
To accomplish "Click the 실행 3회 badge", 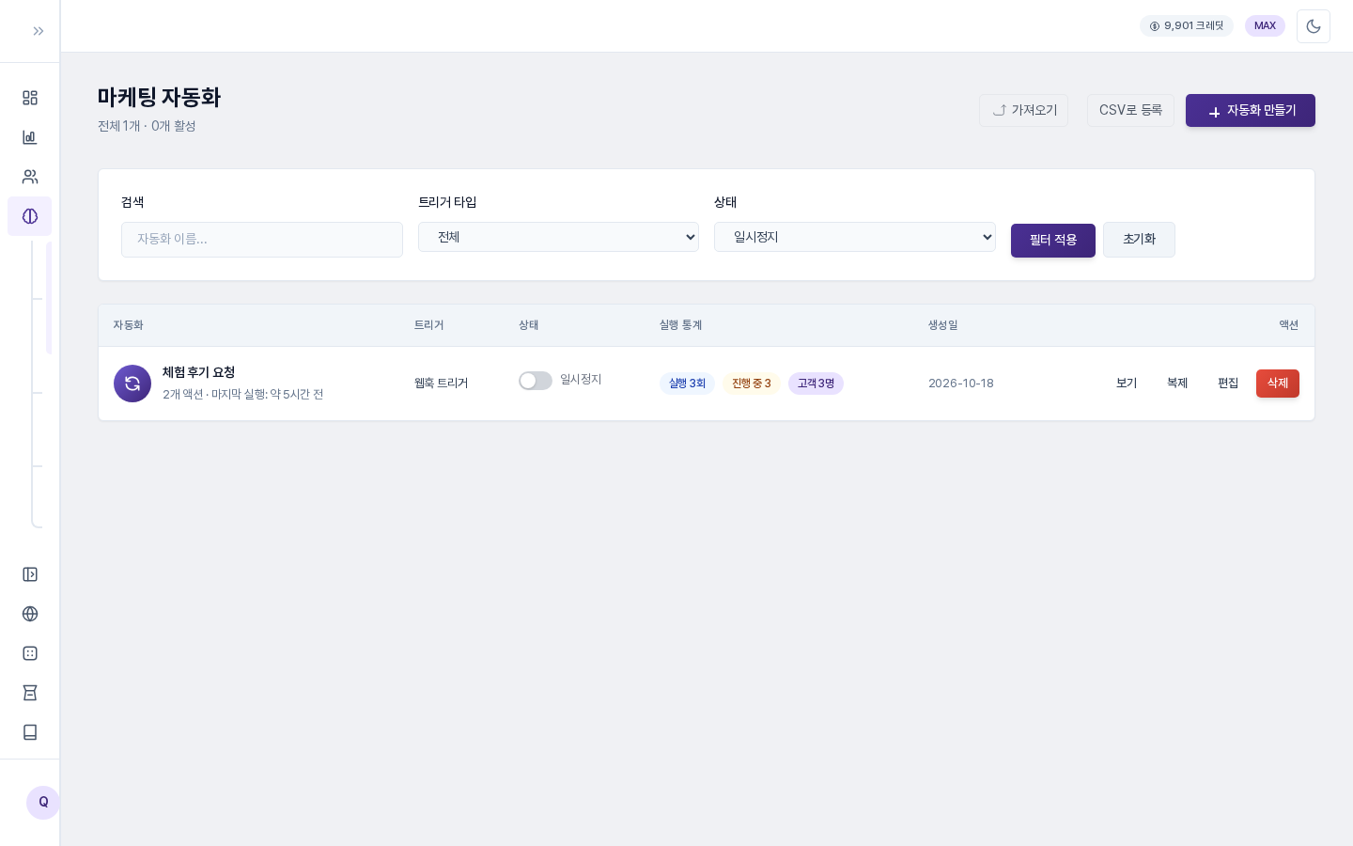I will click(x=687, y=384).
